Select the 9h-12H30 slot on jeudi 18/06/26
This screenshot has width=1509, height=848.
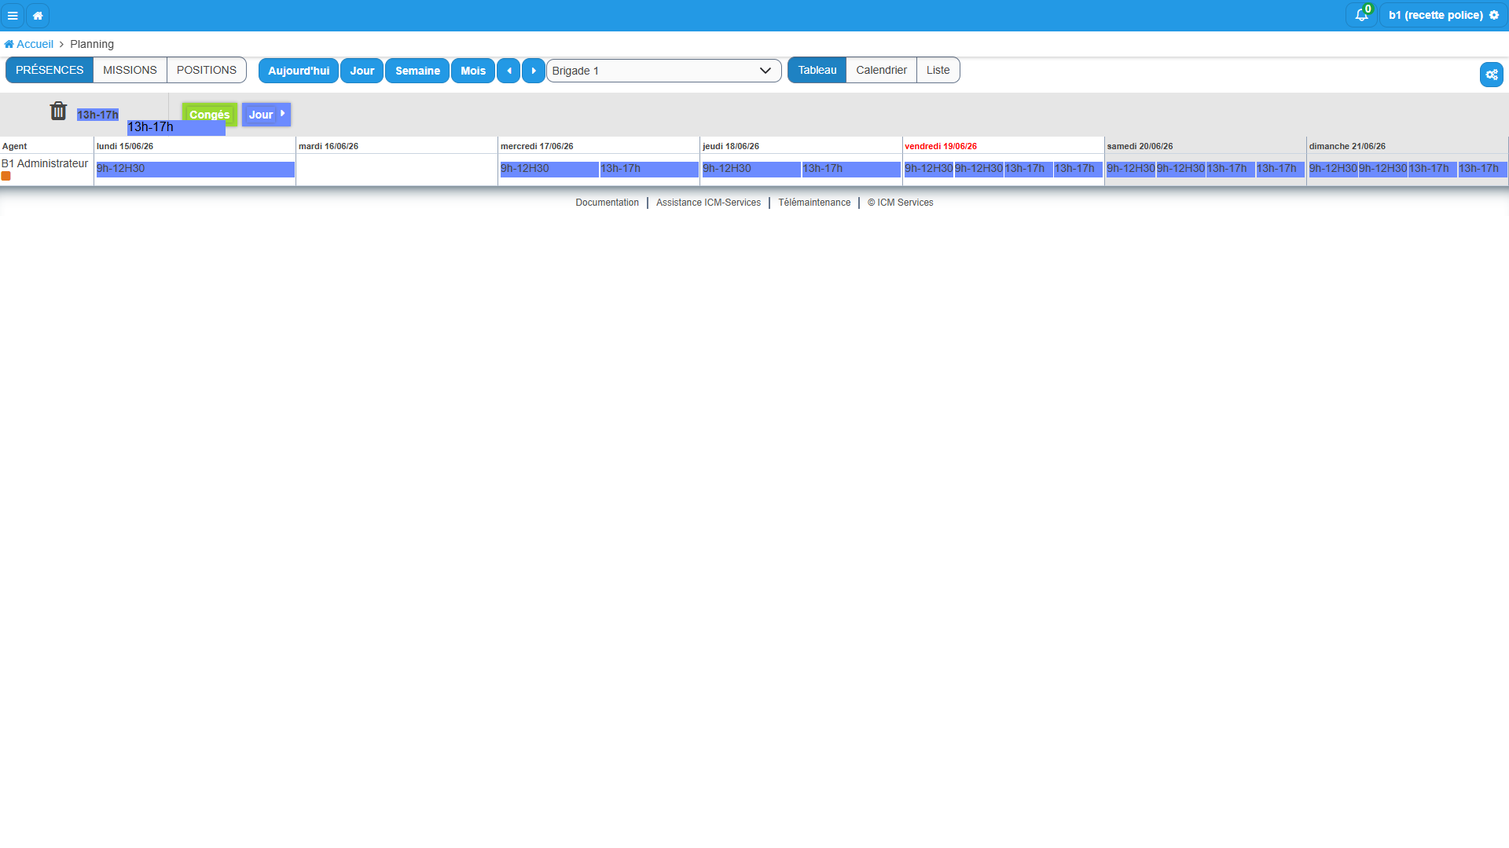coord(751,169)
